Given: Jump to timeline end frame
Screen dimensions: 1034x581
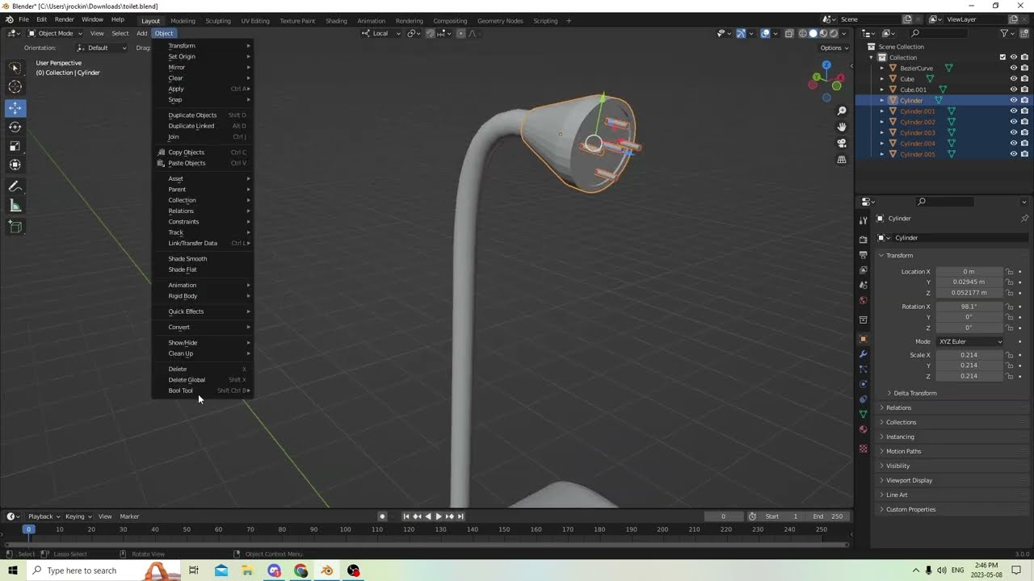Looking at the screenshot, I should (460, 516).
